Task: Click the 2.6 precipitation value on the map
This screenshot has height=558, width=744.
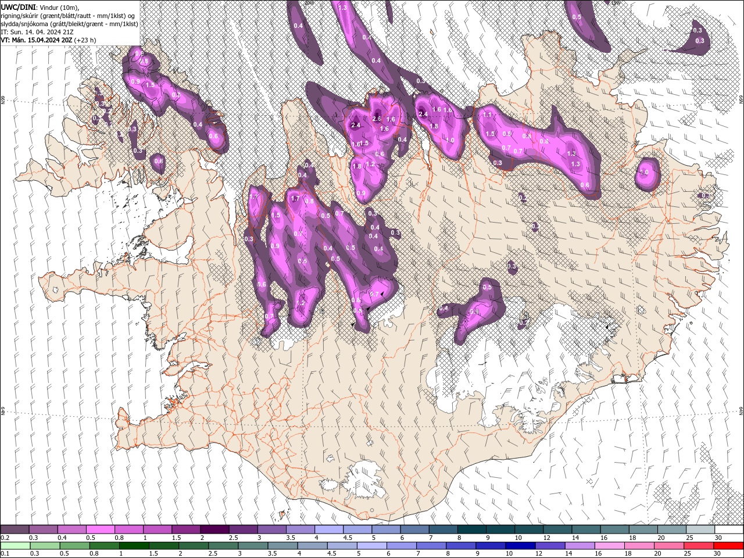Action: [x=376, y=119]
